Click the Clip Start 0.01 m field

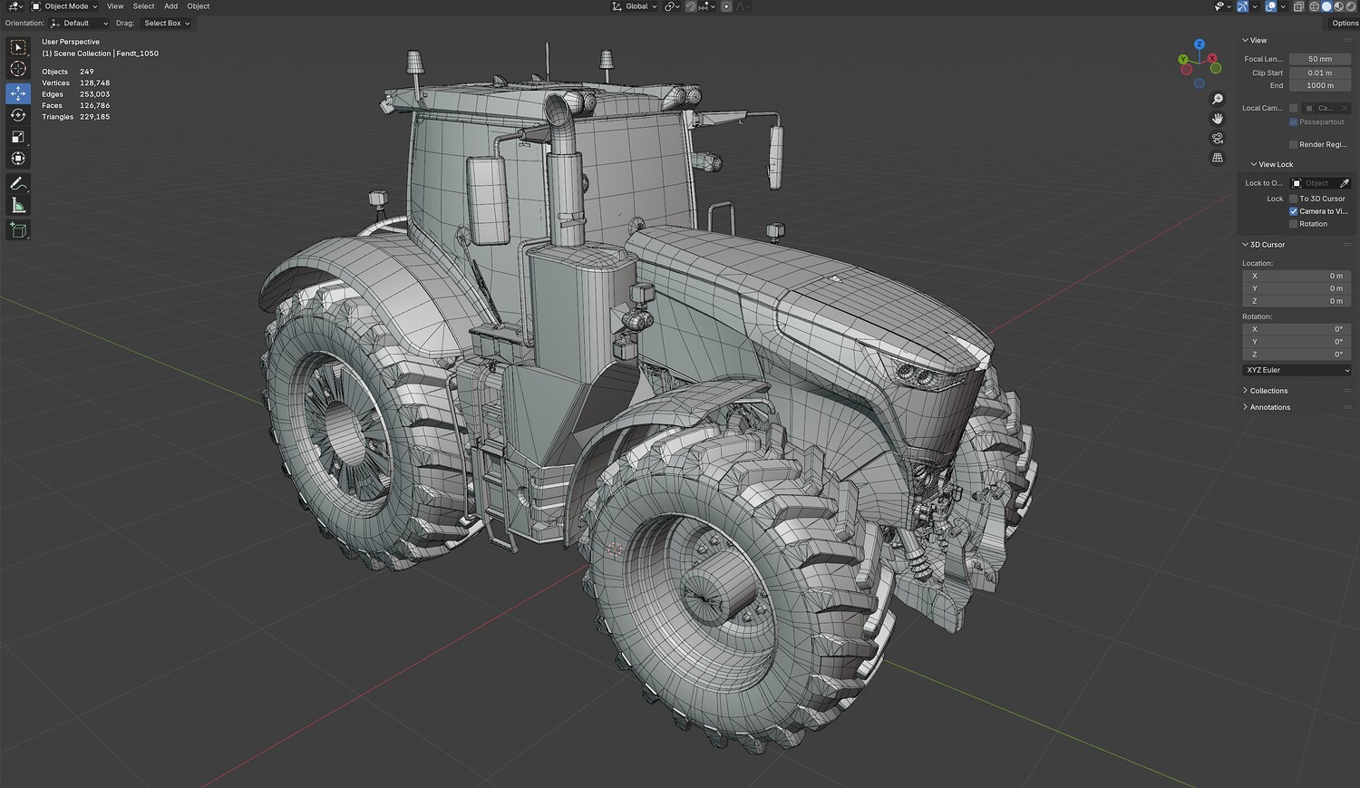[1320, 73]
